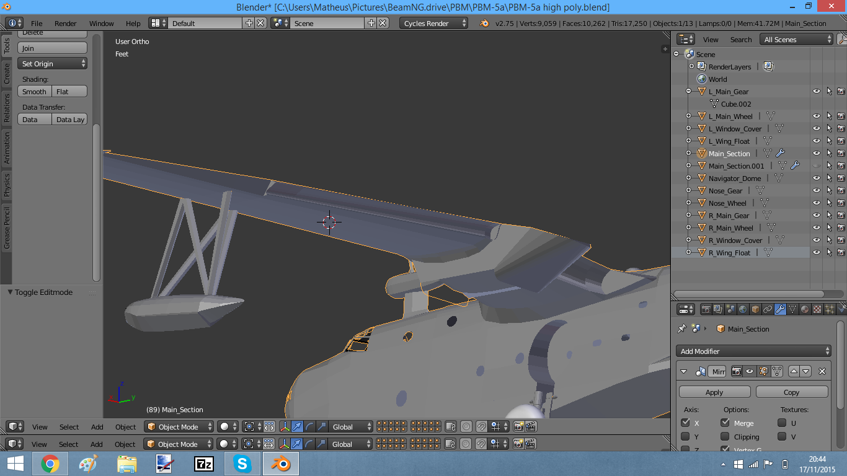This screenshot has height=476, width=847.
Task: Collapse L_Main_Gear tree node
Action: [x=688, y=91]
